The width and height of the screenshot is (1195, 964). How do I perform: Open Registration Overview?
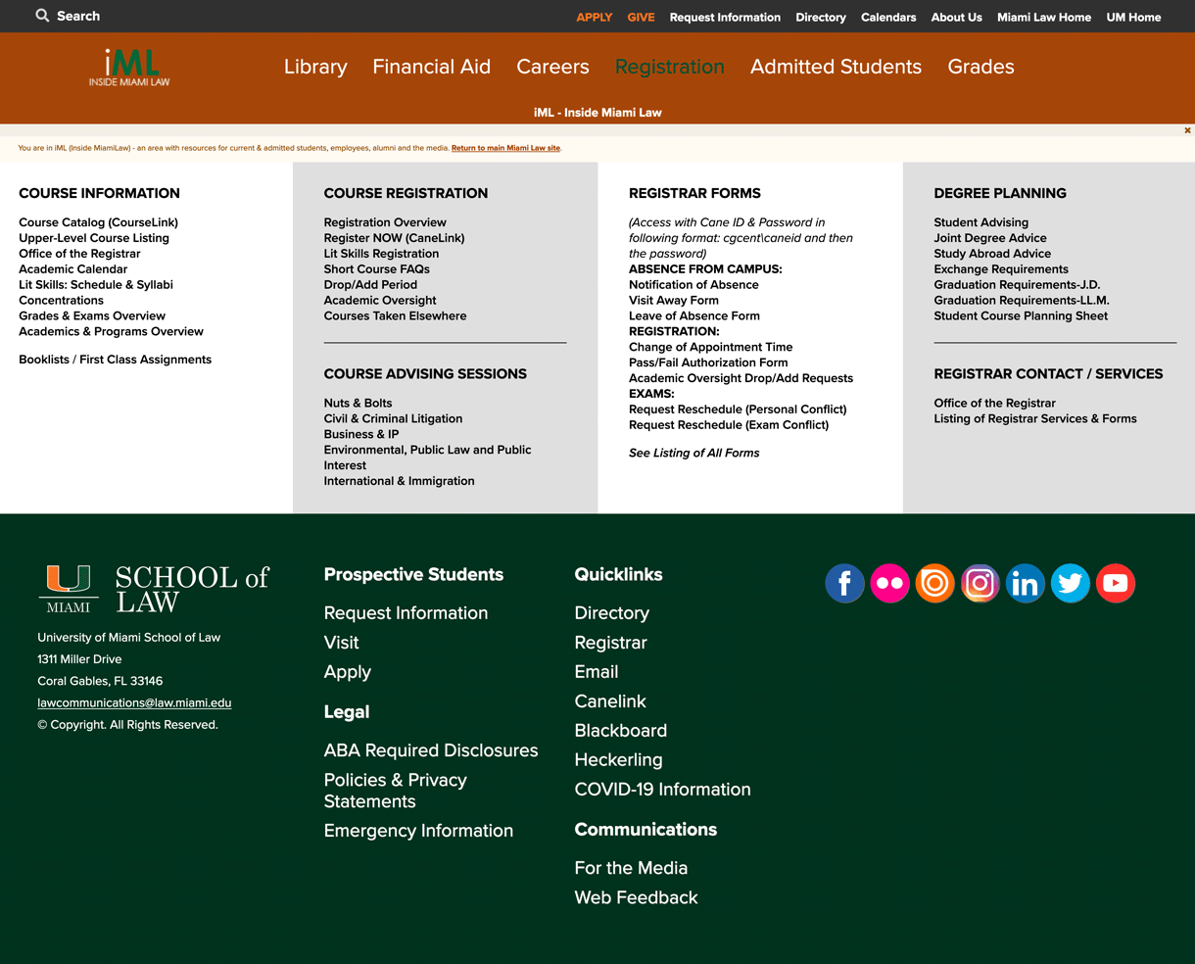tap(385, 222)
